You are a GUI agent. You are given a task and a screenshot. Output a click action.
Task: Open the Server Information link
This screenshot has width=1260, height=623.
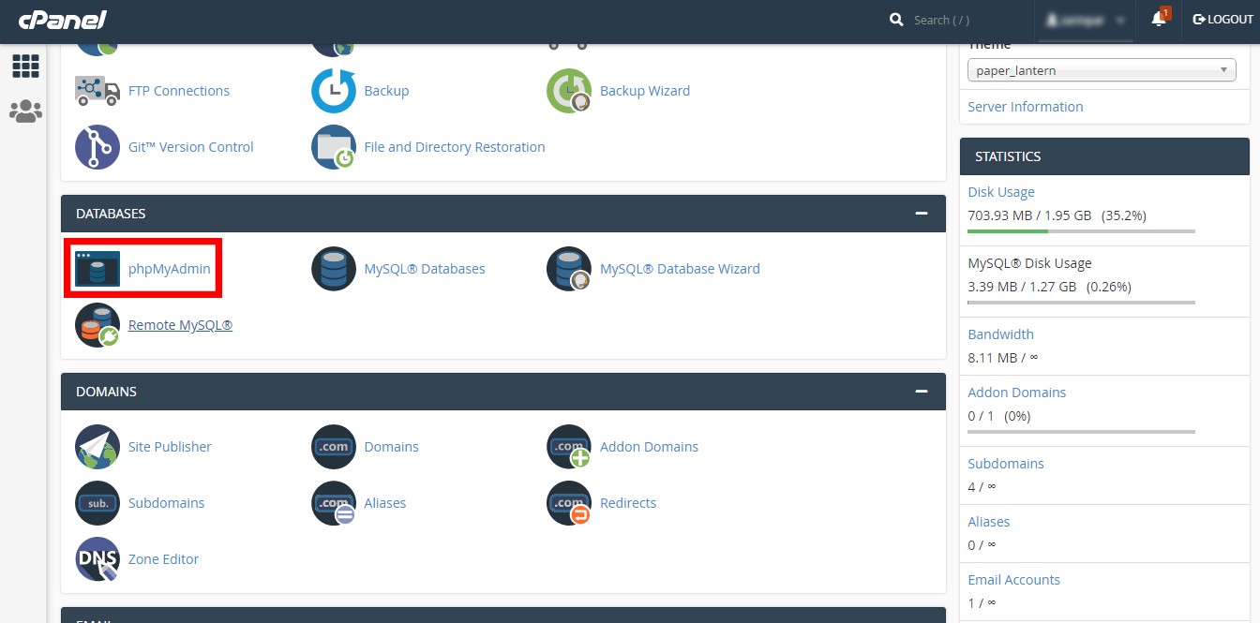click(1026, 107)
